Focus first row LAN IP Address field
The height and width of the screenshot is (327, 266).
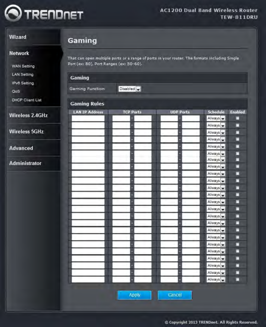coord(88,118)
